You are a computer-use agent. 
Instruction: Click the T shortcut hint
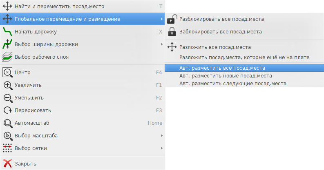161,7
